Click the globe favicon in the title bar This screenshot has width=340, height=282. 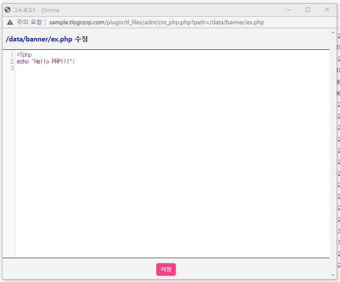(8, 10)
